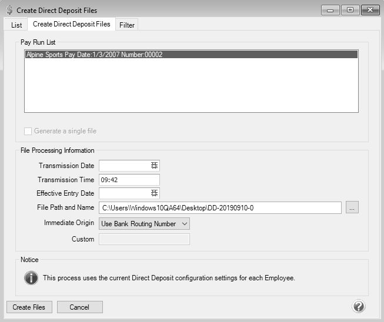Image resolution: width=384 pixels, height=322 pixels.
Task: Open the Effective Entry Date calendar picker
Action: tap(154, 193)
